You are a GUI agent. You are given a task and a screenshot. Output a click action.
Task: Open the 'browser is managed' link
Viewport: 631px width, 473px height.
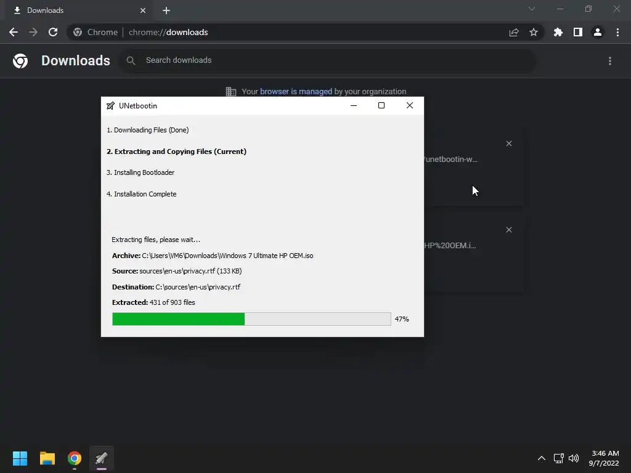click(x=296, y=91)
